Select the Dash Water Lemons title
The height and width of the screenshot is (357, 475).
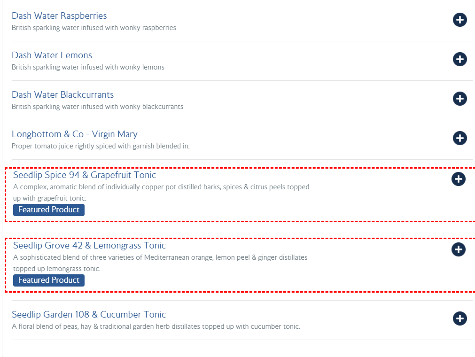(x=52, y=55)
